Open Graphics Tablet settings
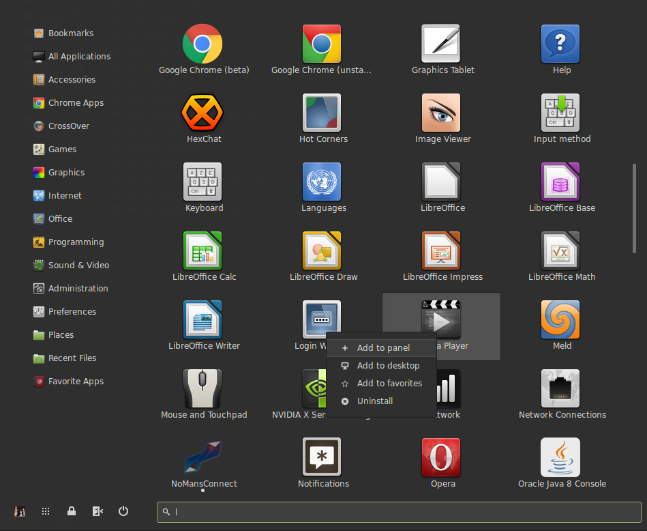The width and height of the screenshot is (647, 531). (x=441, y=49)
